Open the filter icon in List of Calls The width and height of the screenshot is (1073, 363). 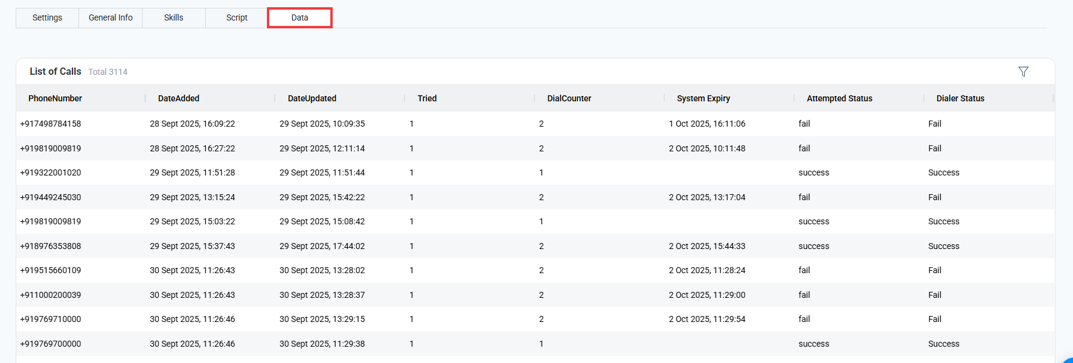click(x=1023, y=72)
